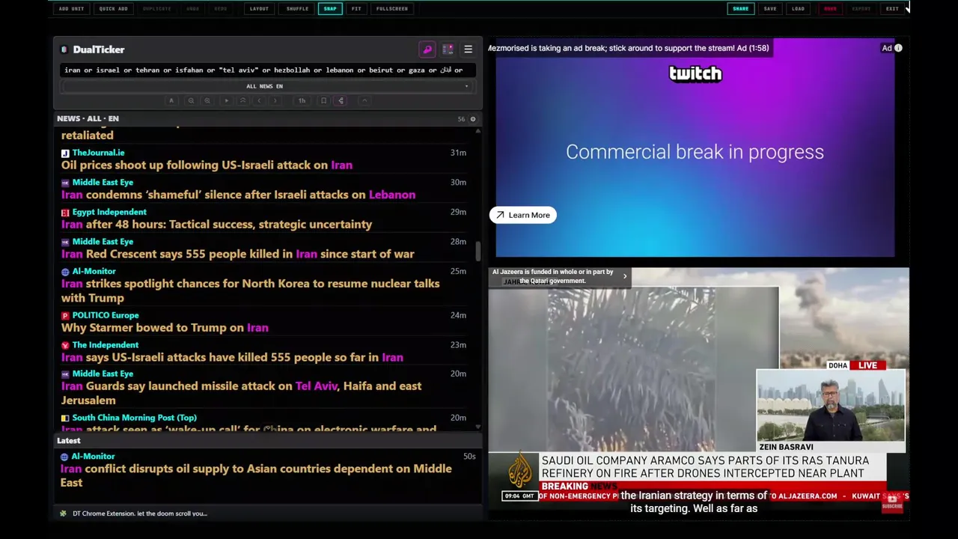
Task: Click LOAD in the top bar
Action: click(798, 8)
